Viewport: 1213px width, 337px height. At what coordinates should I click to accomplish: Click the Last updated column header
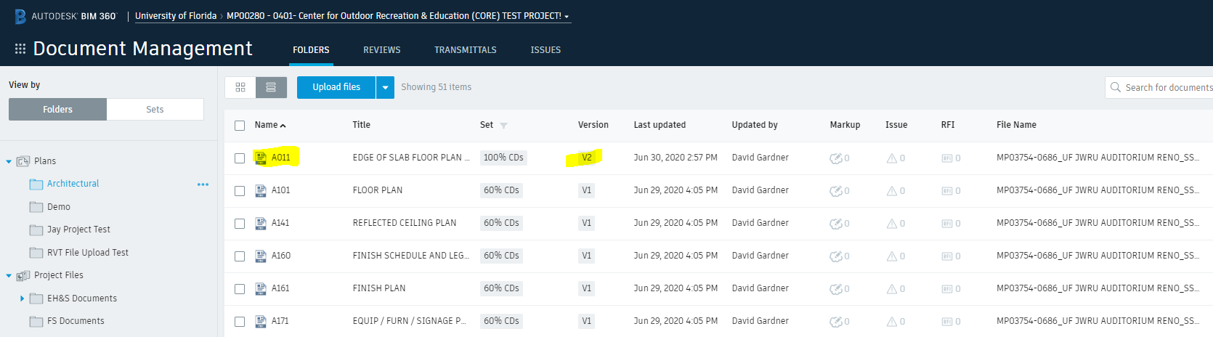point(660,125)
